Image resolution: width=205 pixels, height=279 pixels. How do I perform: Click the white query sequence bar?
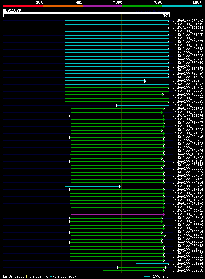click(x=86, y=13)
